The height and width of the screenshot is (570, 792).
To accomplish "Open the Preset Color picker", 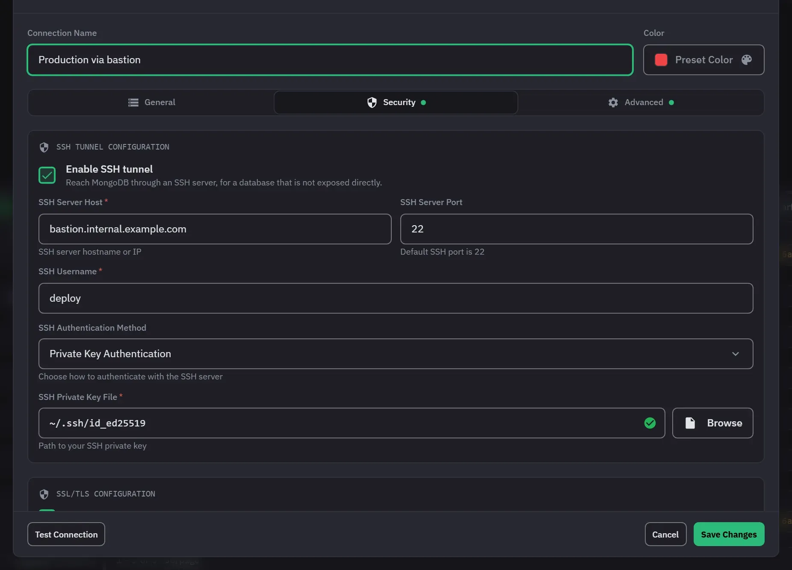I will click(x=703, y=60).
